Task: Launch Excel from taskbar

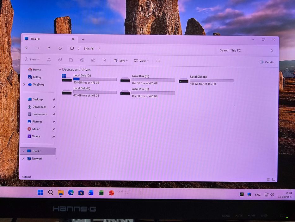Action: coord(101,193)
